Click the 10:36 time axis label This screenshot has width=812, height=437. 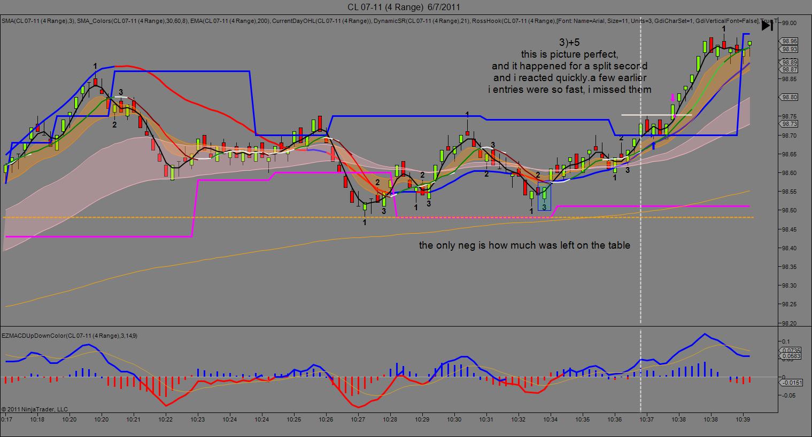click(x=615, y=419)
